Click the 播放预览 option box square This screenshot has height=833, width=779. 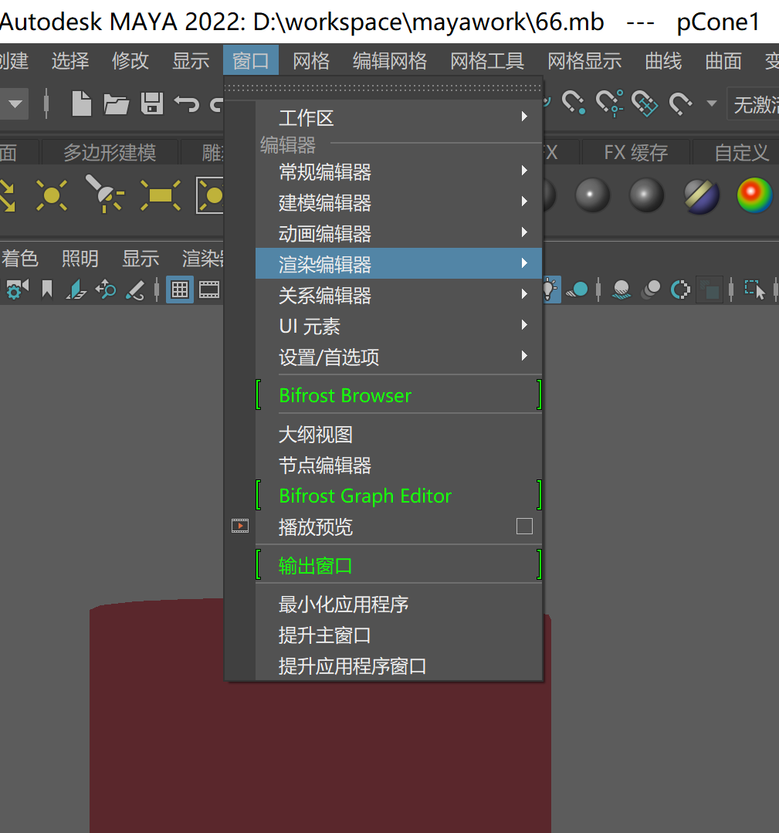[x=524, y=527]
